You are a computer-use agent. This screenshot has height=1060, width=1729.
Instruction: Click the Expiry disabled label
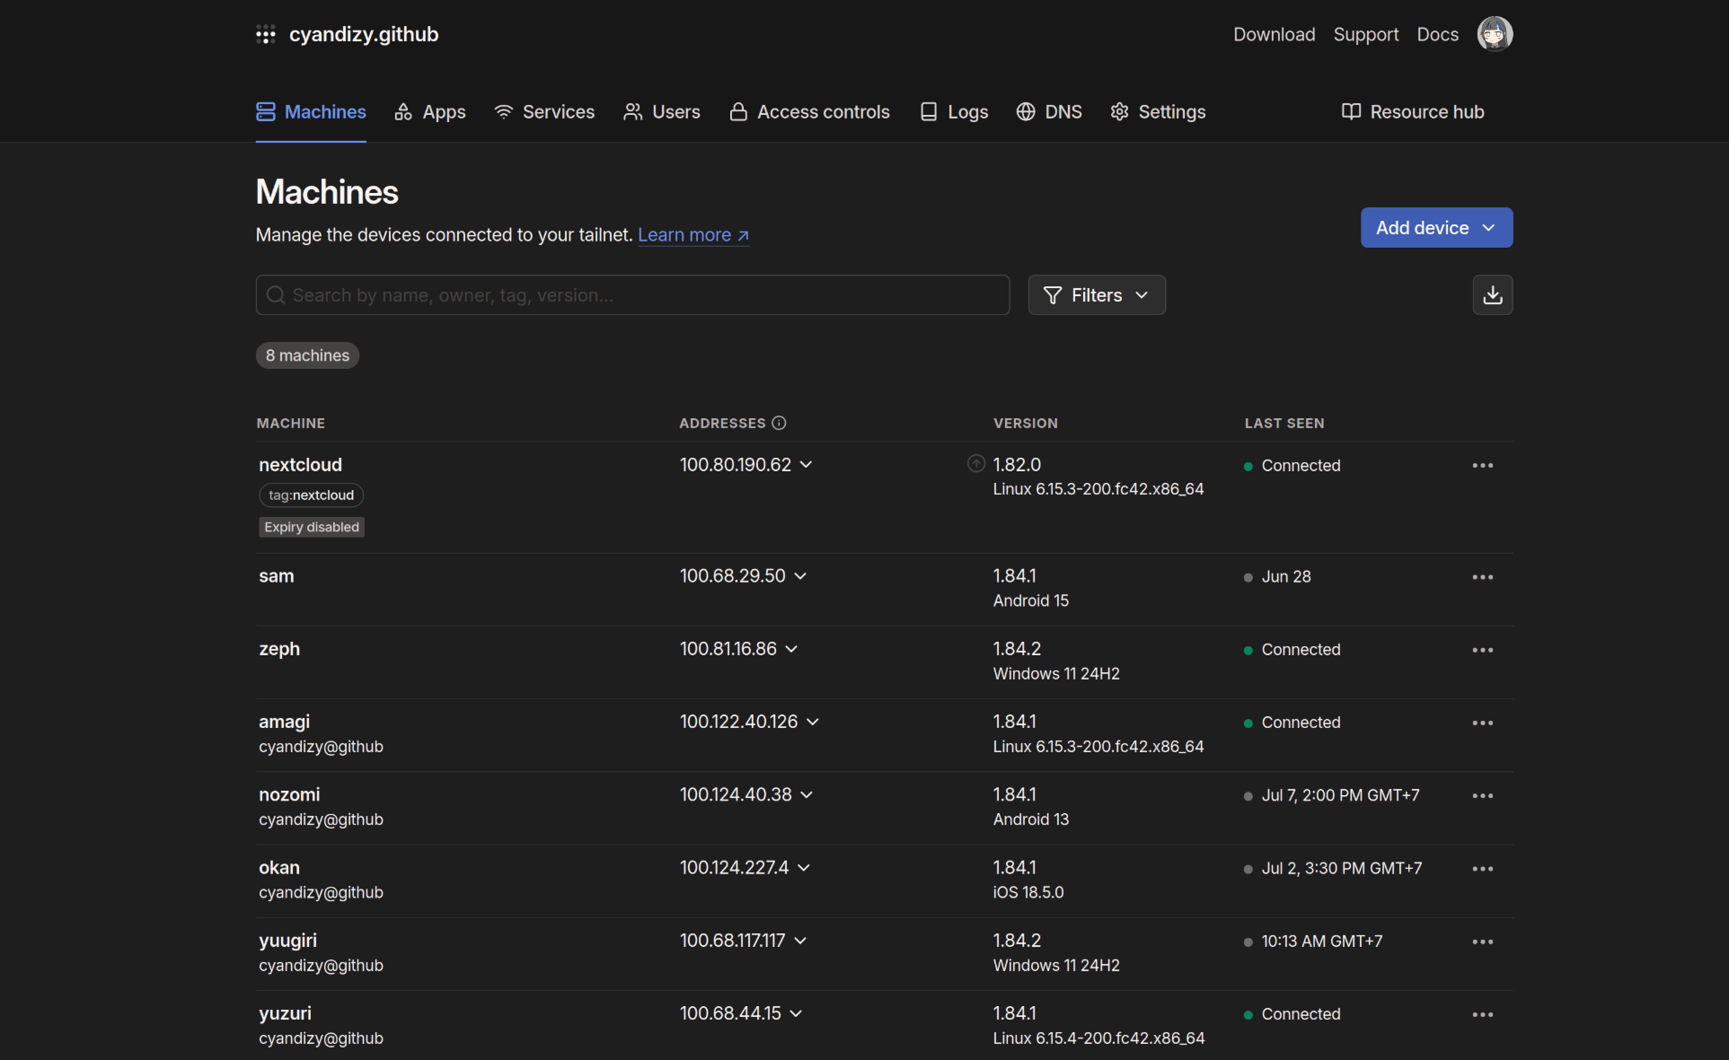click(312, 527)
